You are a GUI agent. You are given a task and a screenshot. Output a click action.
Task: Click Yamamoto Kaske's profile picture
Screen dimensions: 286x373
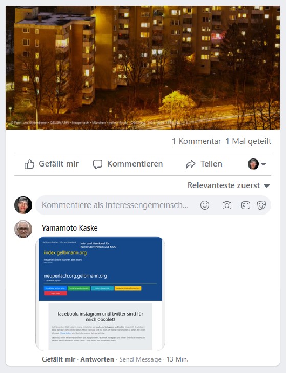pos(24,230)
